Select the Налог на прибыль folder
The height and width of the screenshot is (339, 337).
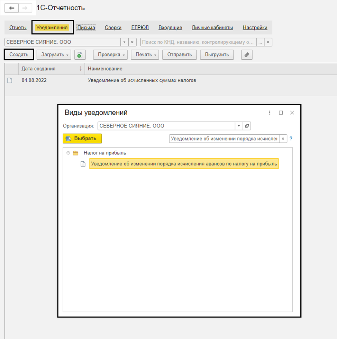(105, 153)
